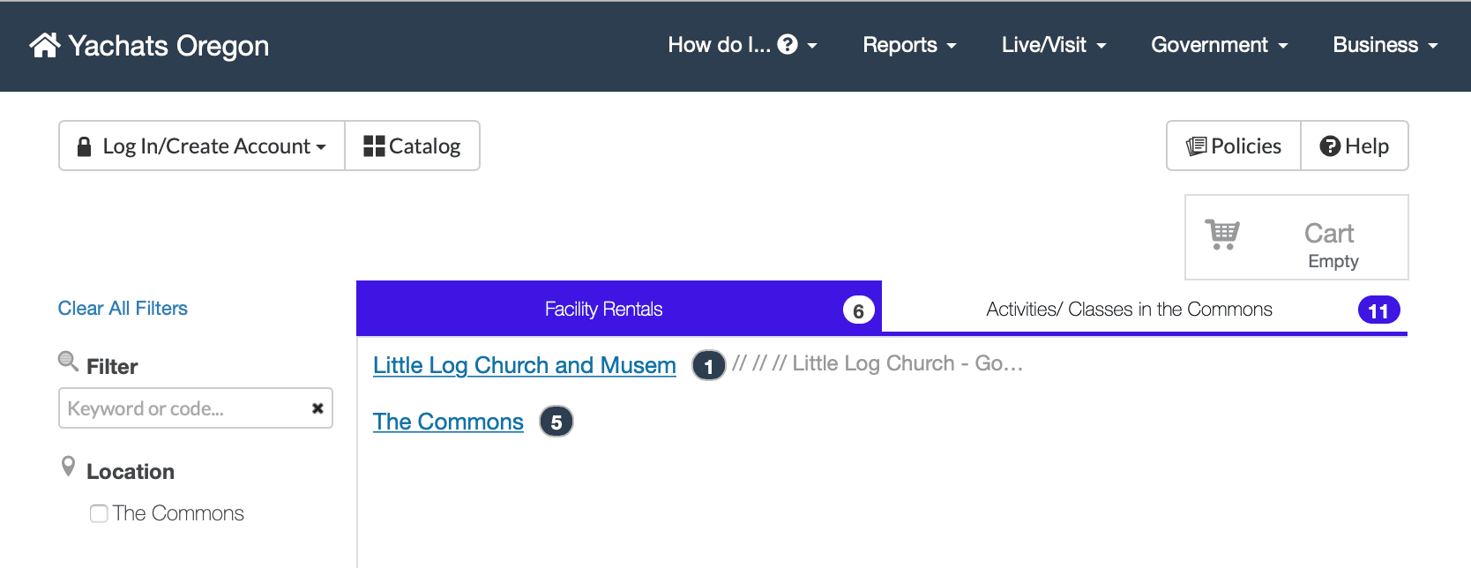
Task: Click Clear All Filters
Action: point(123,308)
